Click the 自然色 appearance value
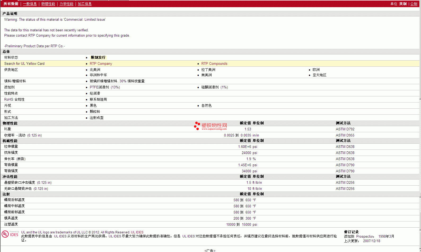 pos(207,105)
